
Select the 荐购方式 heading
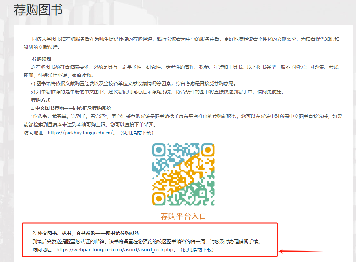coord(40,100)
